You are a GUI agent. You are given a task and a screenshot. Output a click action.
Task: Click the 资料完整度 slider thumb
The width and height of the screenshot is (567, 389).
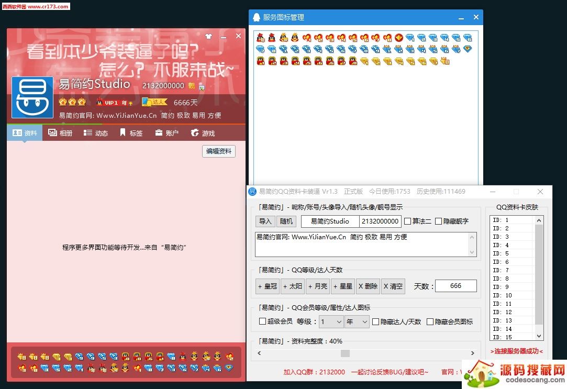click(x=345, y=353)
